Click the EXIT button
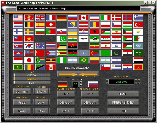 coord(123,111)
